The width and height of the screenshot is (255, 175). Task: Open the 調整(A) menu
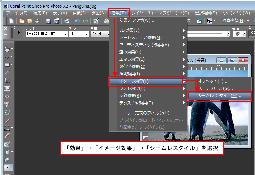tap(99, 13)
